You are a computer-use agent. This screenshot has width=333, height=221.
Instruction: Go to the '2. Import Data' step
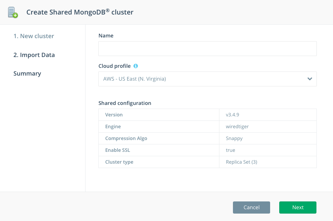click(34, 55)
